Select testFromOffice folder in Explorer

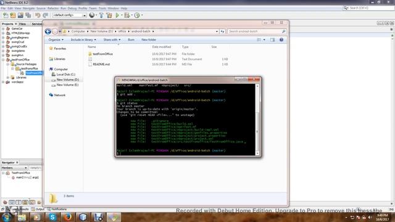103,54
